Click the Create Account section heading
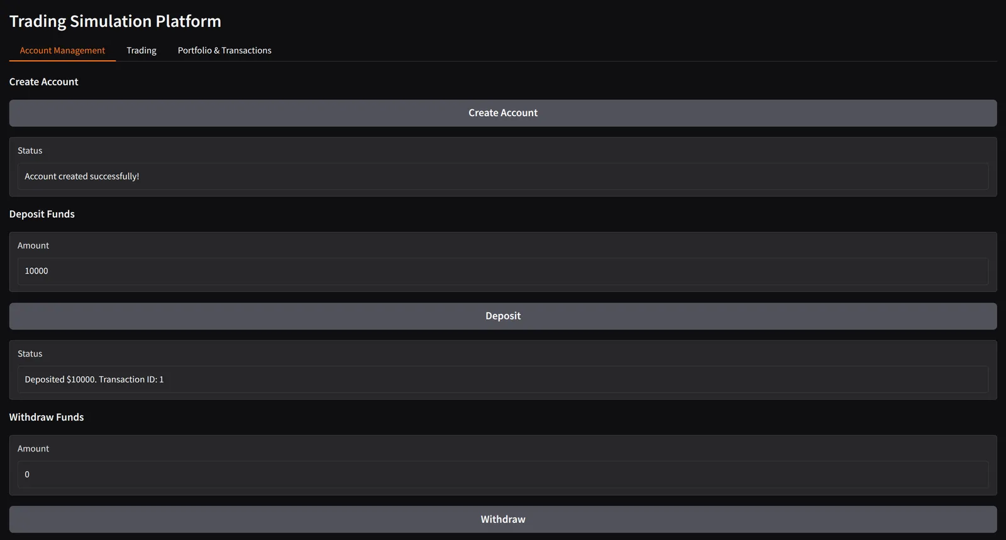This screenshot has height=540, width=1006. [43, 82]
